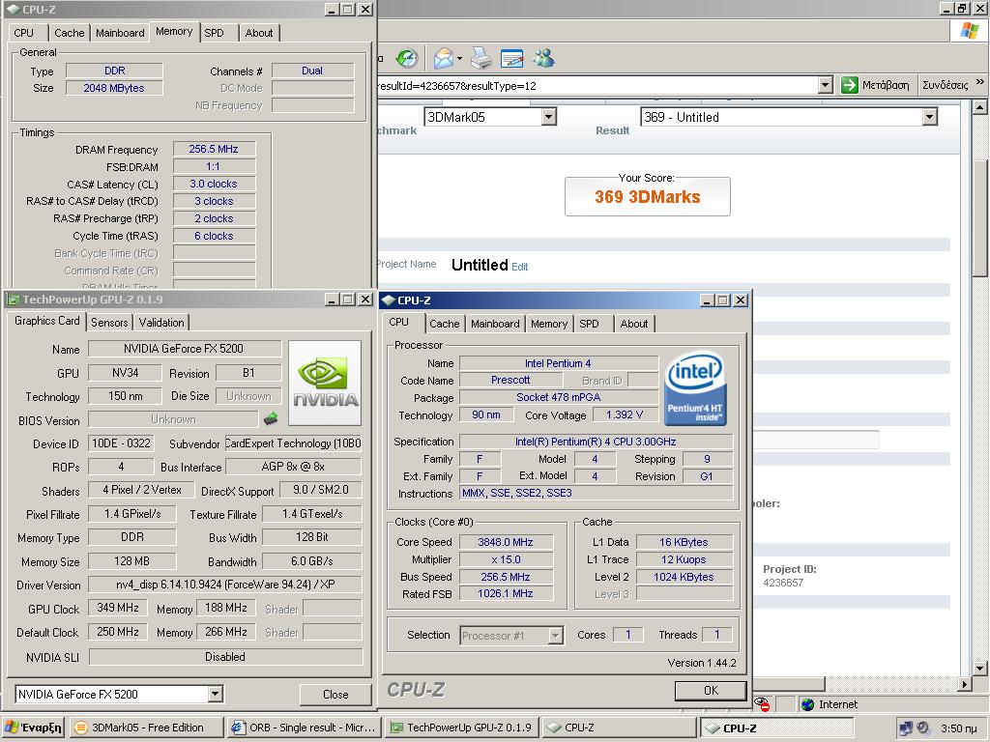Screen dimensions: 990x742
Task: Switch to ORB Single result taskbar item
Action: (x=304, y=728)
